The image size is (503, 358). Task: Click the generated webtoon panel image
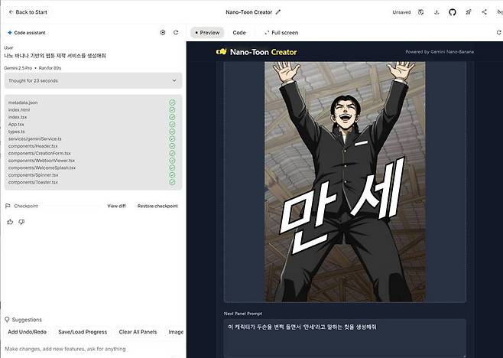click(x=345, y=181)
